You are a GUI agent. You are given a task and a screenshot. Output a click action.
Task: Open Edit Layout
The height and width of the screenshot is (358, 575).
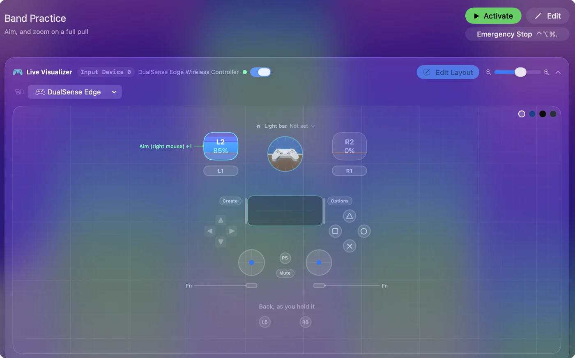pos(448,72)
